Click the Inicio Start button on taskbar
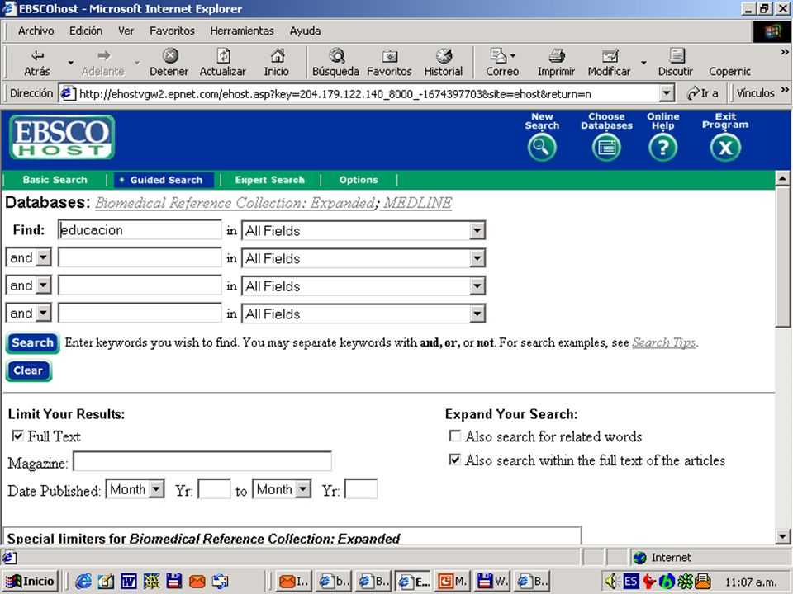 [x=31, y=582]
